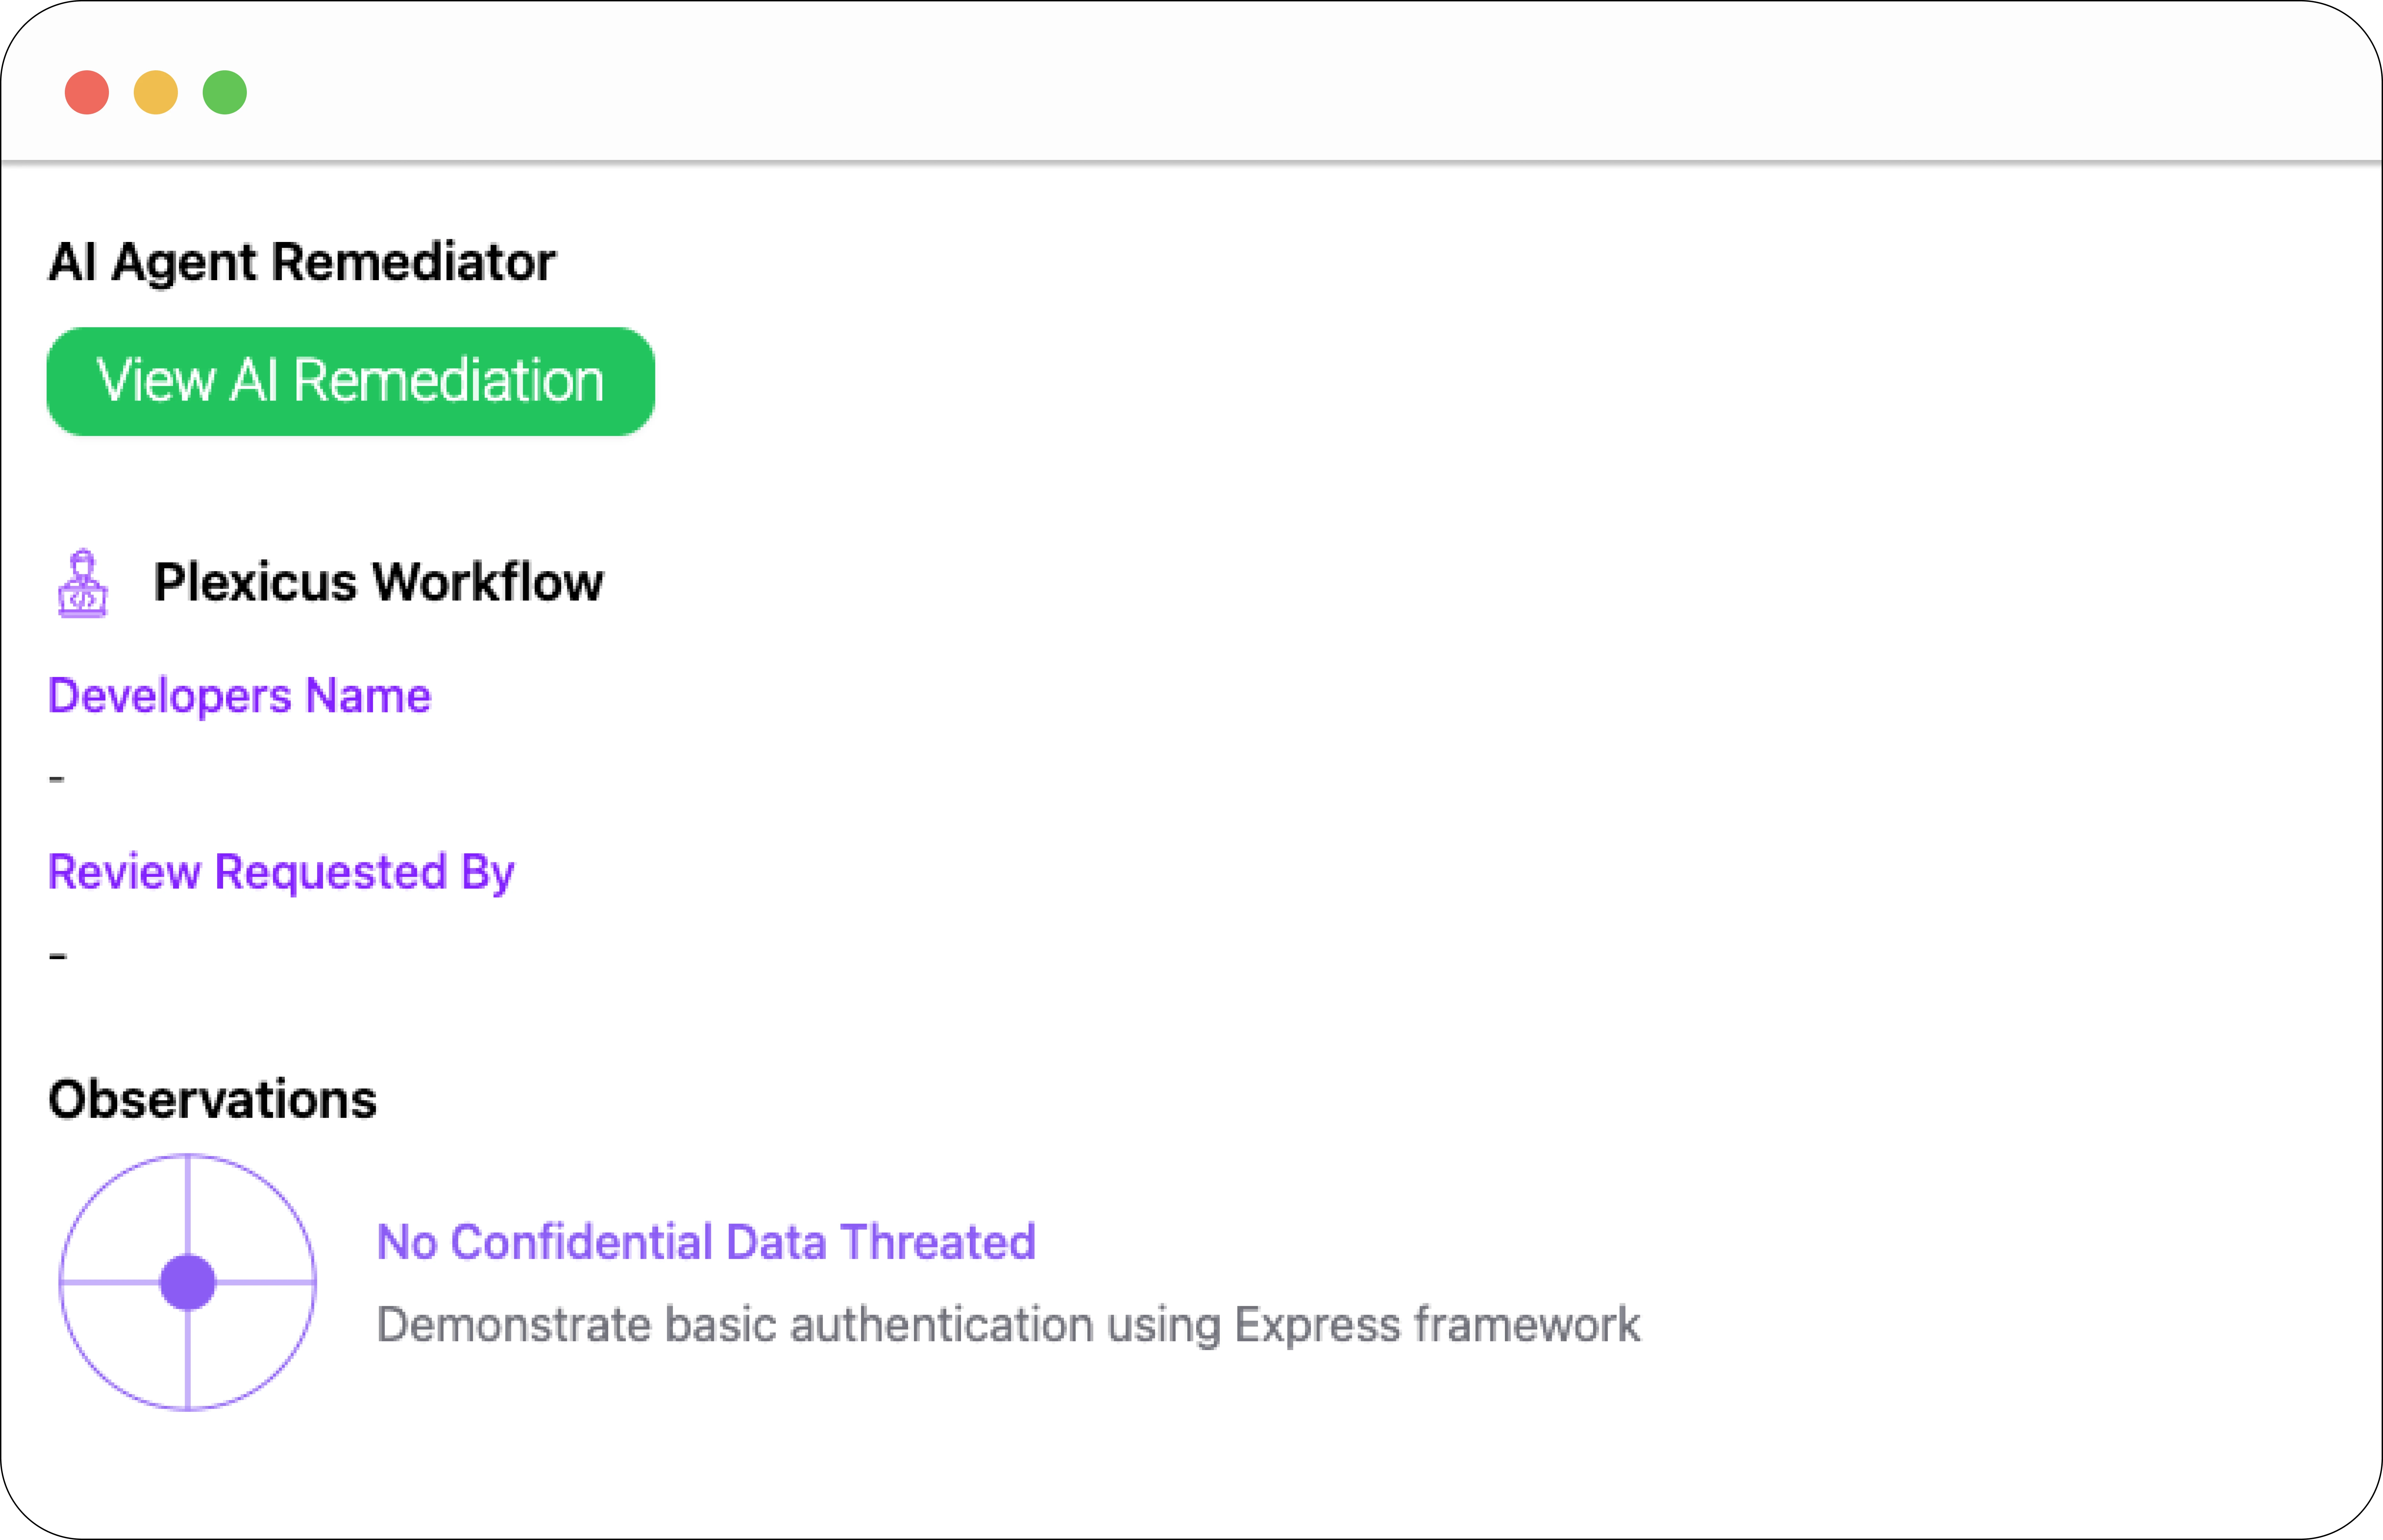Select the Observations section heading
This screenshot has width=2383, height=1540.
click(212, 1099)
